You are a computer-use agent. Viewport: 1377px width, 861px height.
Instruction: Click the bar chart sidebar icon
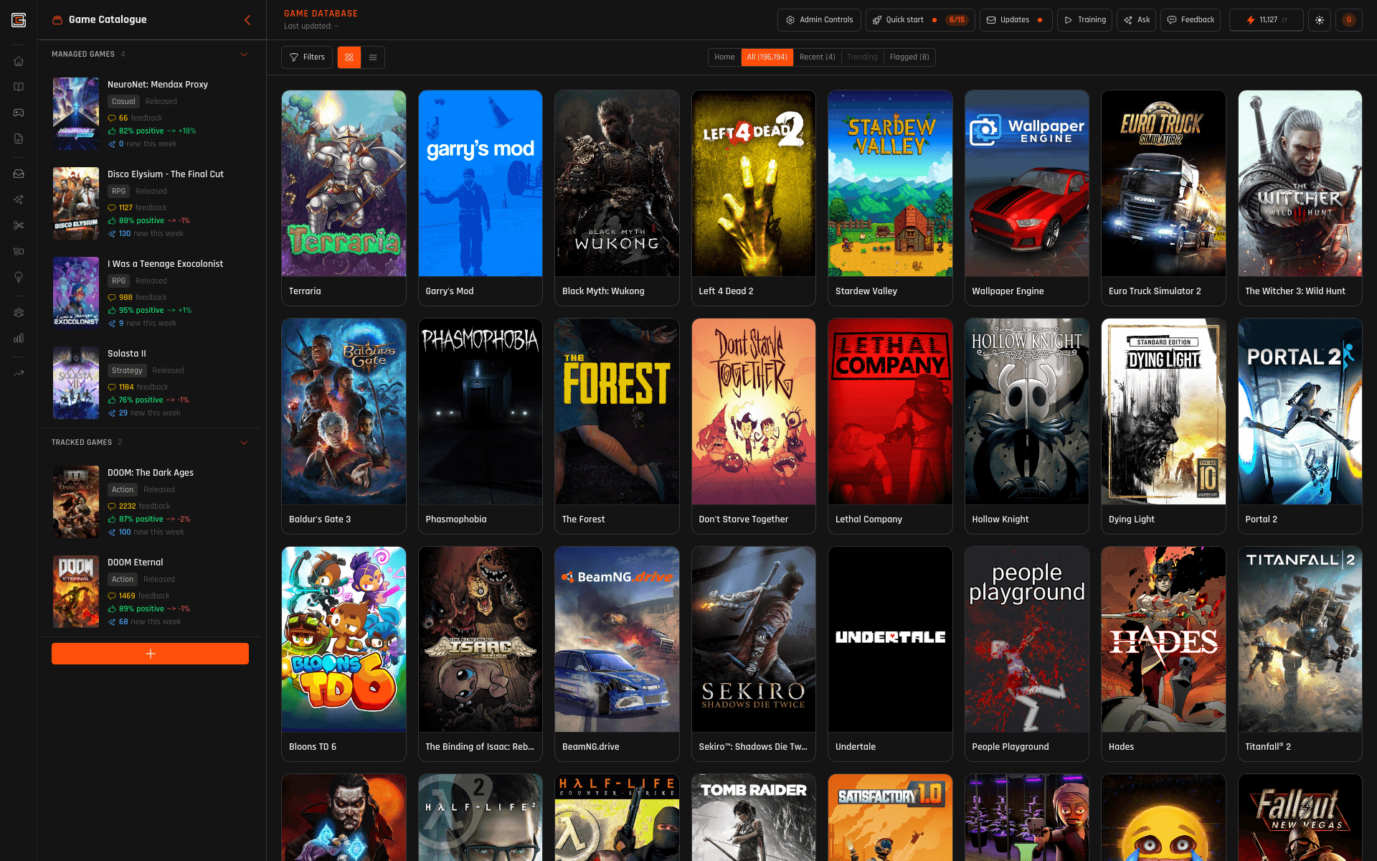click(19, 338)
